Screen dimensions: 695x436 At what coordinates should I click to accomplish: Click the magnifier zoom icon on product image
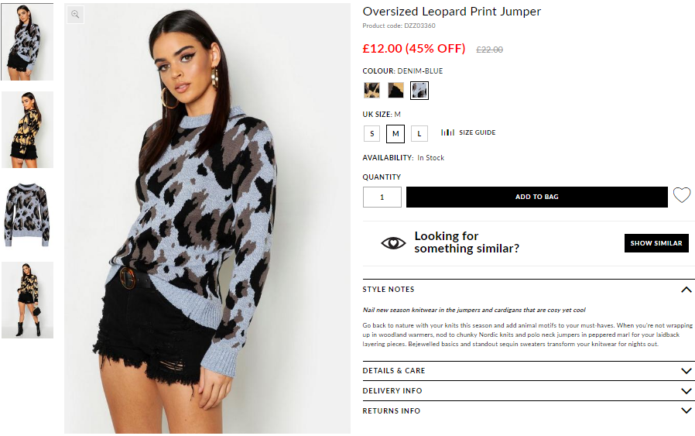[x=75, y=14]
